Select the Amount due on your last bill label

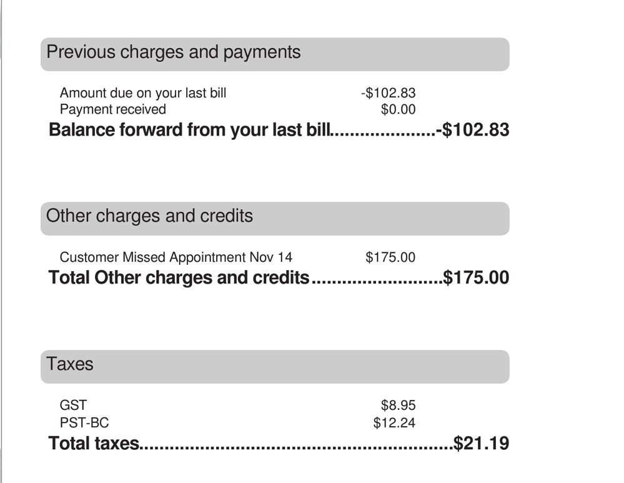(x=143, y=93)
